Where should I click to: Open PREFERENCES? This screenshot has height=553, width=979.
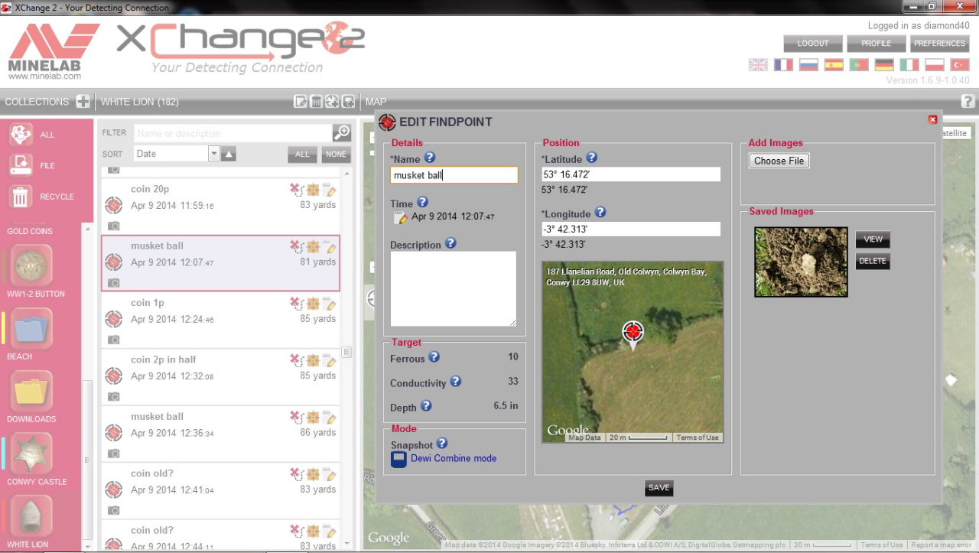939,44
